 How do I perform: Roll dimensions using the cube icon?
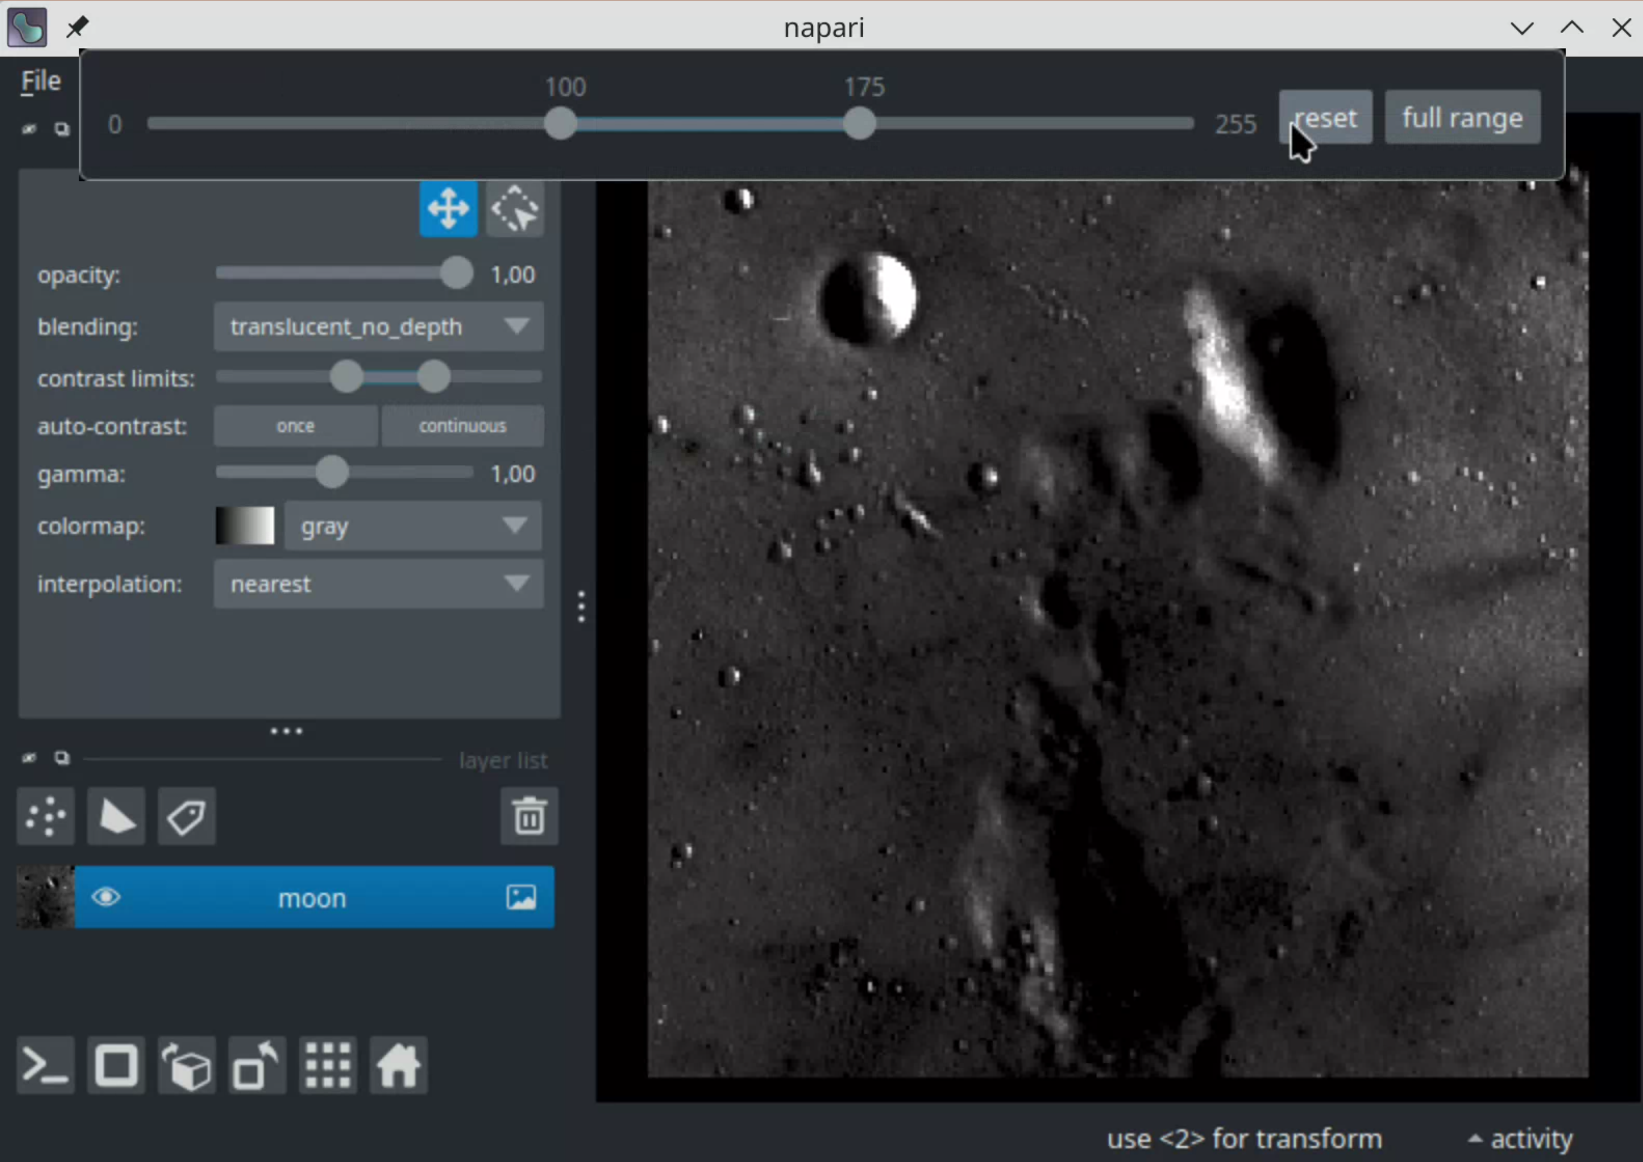[186, 1065]
